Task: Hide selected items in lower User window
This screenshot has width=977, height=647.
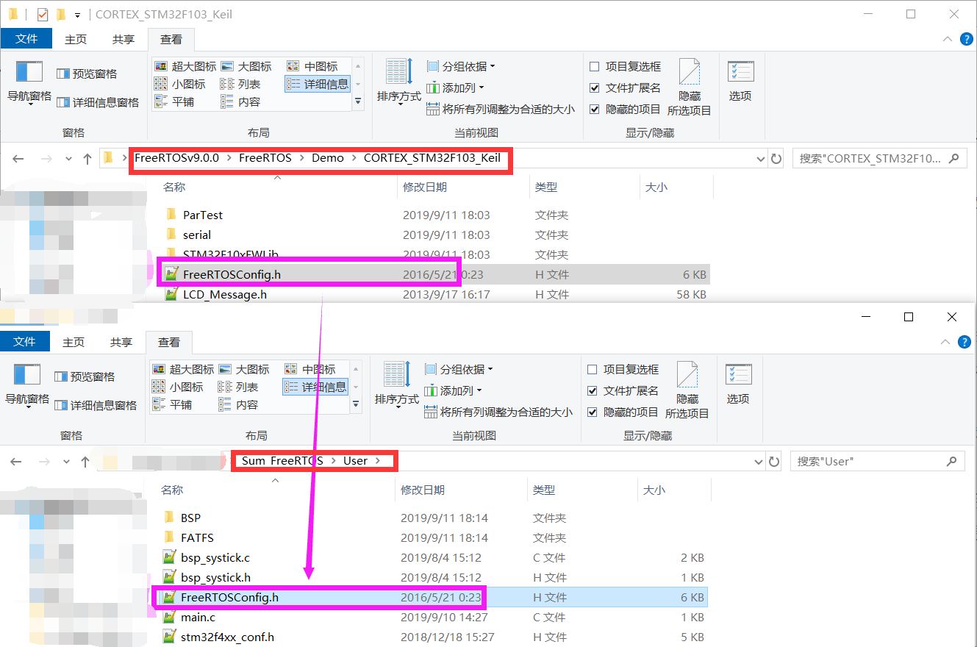Action: tap(687, 390)
